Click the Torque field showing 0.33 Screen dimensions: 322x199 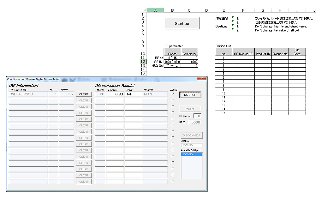point(115,94)
